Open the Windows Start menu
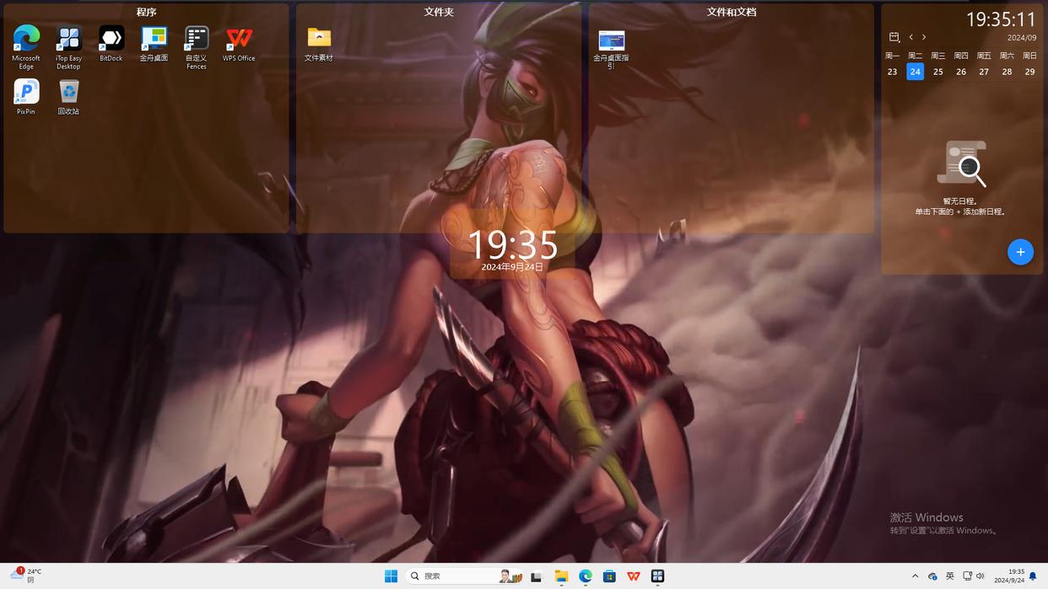 point(391,576)
